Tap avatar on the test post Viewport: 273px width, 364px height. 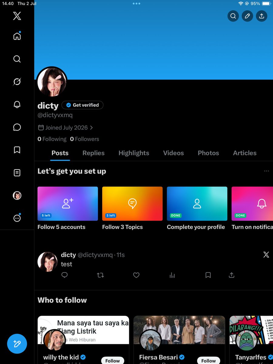(x=47, y=261)
